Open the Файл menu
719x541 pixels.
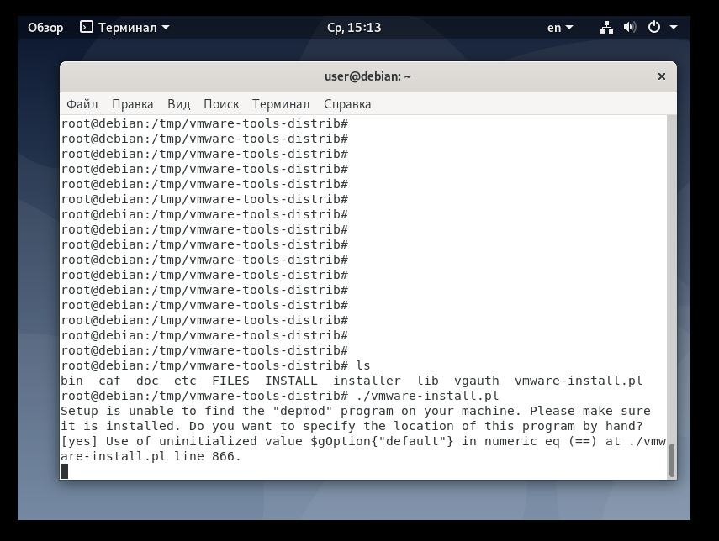coord(82,104)
